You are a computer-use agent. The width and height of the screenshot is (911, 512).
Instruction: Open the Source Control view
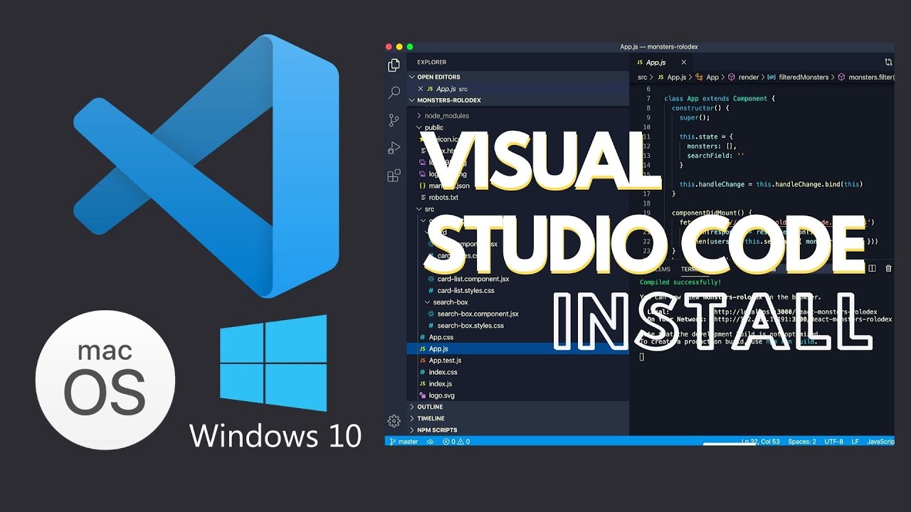coord(394,120)
